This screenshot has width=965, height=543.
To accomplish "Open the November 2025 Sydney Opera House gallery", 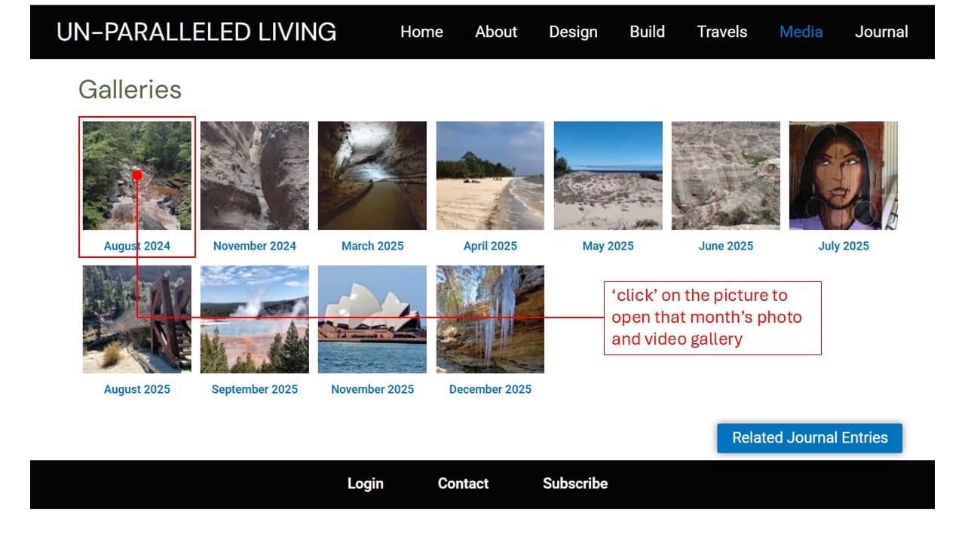I will click(x=372, y=318).
